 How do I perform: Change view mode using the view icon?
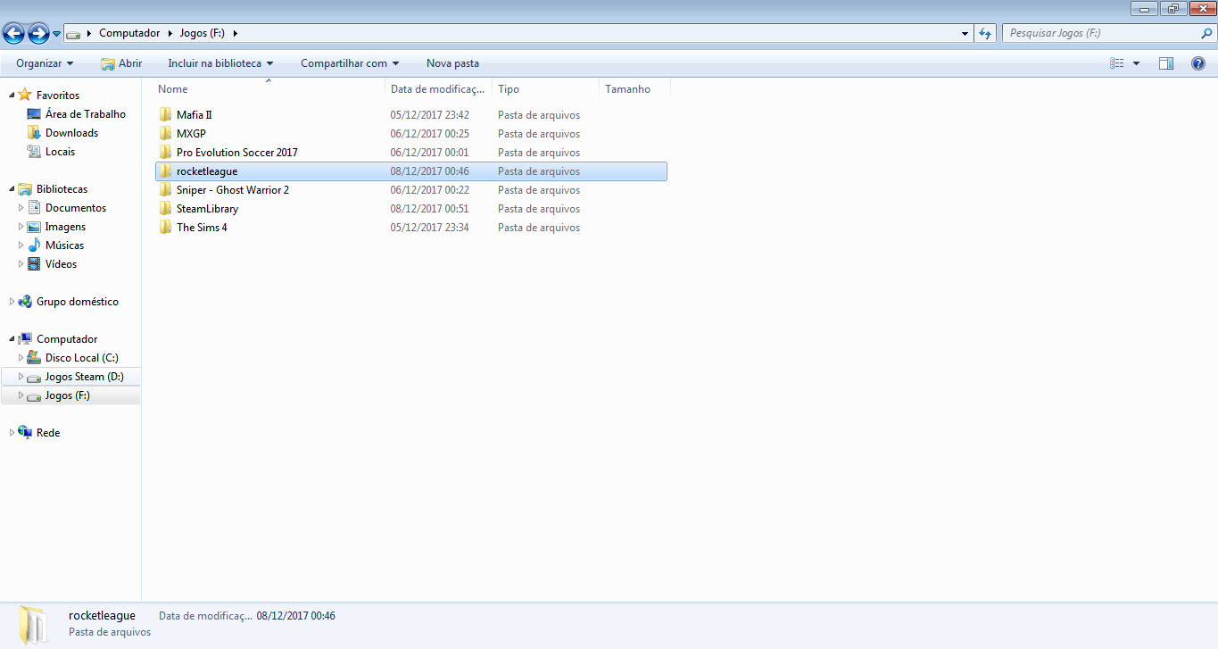point(1116,63)
